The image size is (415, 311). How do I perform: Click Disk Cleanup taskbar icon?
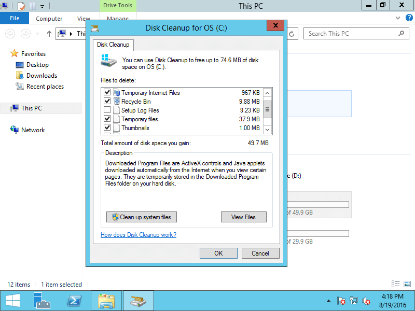[139, 301]
